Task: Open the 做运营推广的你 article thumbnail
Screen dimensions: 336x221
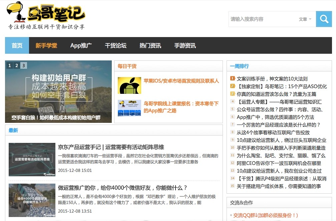Action: coord(32,200)
